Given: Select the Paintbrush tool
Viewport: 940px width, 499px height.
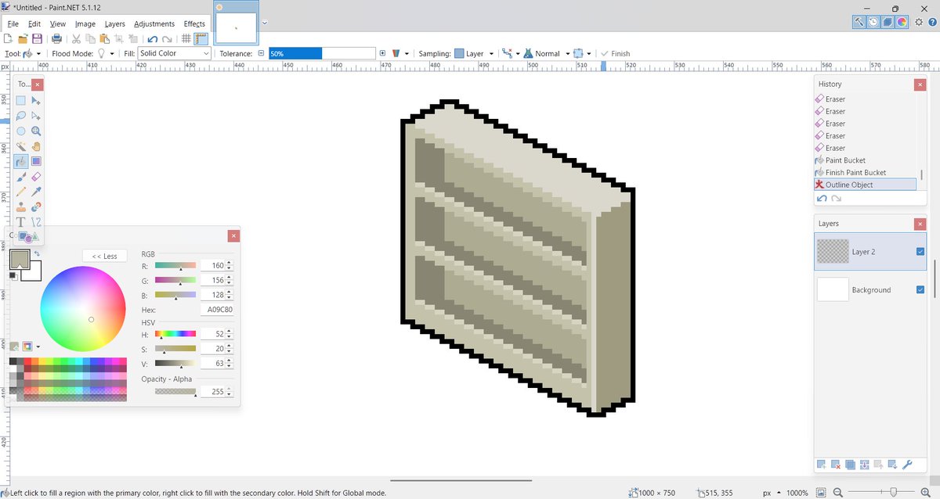Looking at the screenshot, I should click(21, 177).
